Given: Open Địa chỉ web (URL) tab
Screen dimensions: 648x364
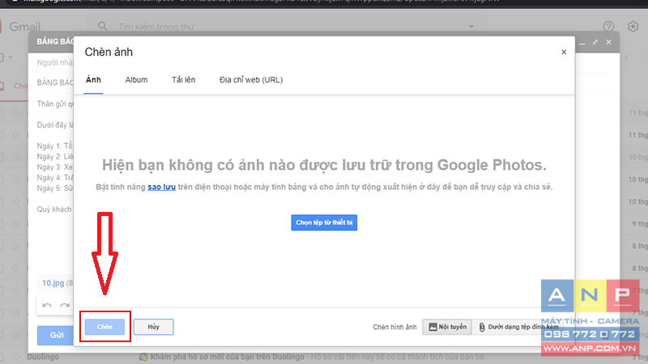Looking at the screenshot, I should pos(251,80).
